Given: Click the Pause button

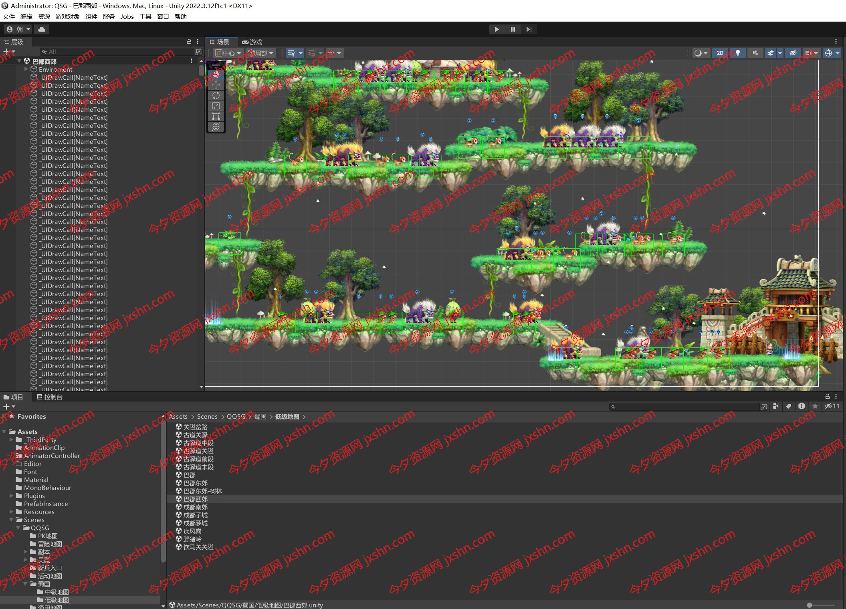Looking at the screenshot, I should [513, 29].
